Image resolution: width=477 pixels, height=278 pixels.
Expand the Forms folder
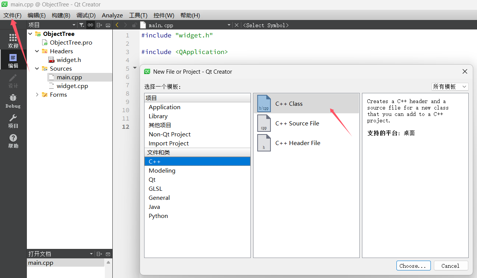37,94
